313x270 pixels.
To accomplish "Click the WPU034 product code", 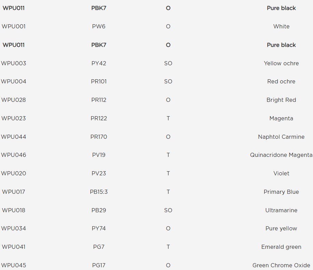I will [x=14, y=228].
